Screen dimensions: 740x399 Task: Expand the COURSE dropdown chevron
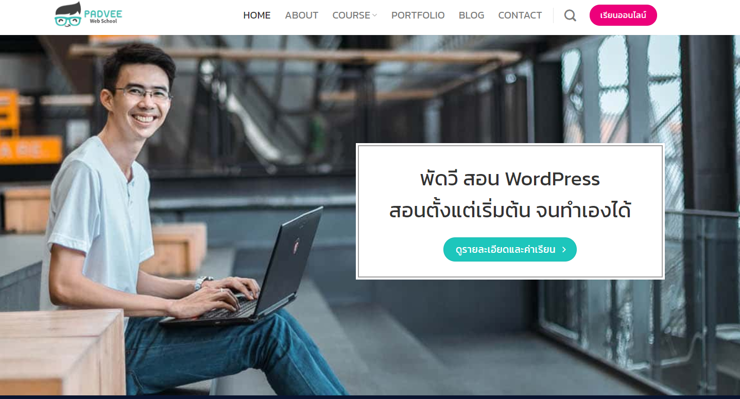click(x=375, y=15)
